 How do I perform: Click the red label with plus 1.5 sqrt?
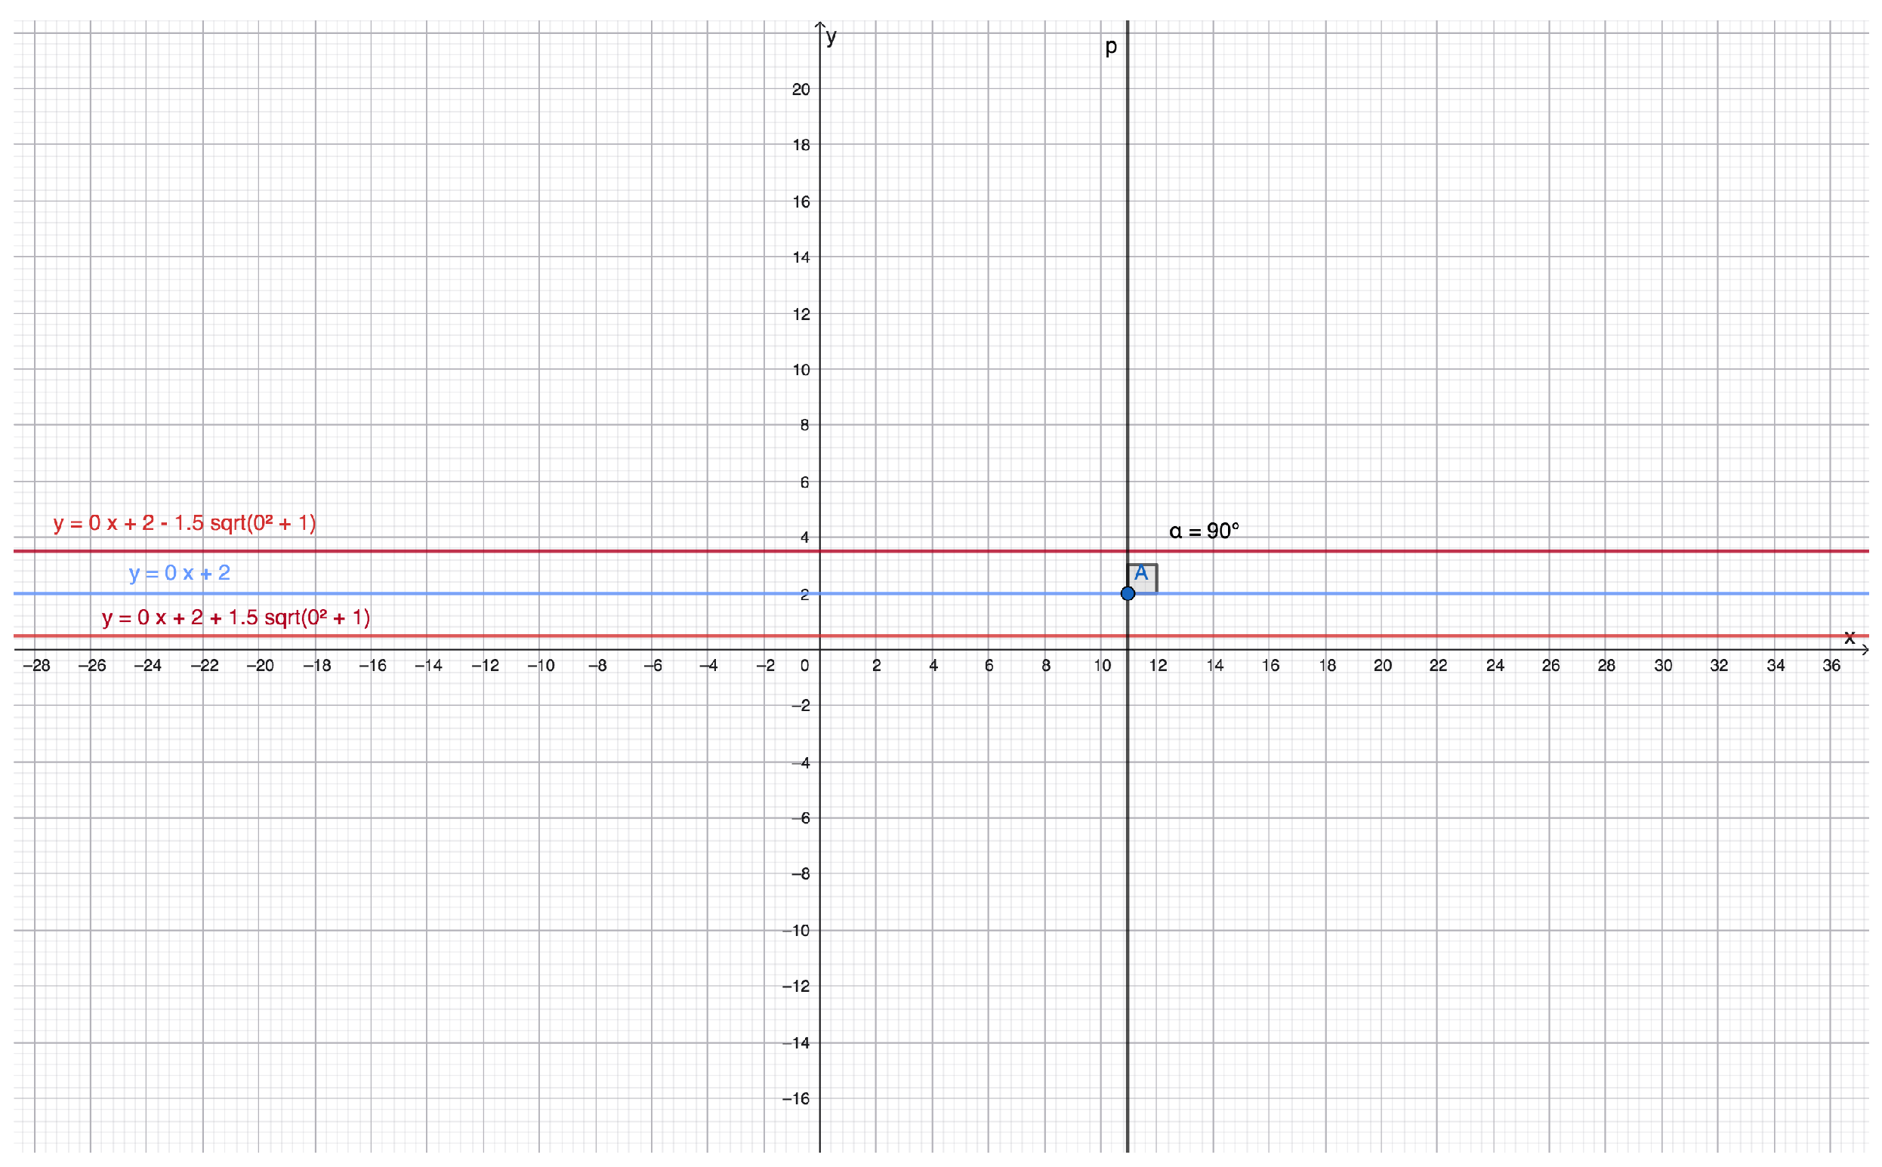coord(236,617)
